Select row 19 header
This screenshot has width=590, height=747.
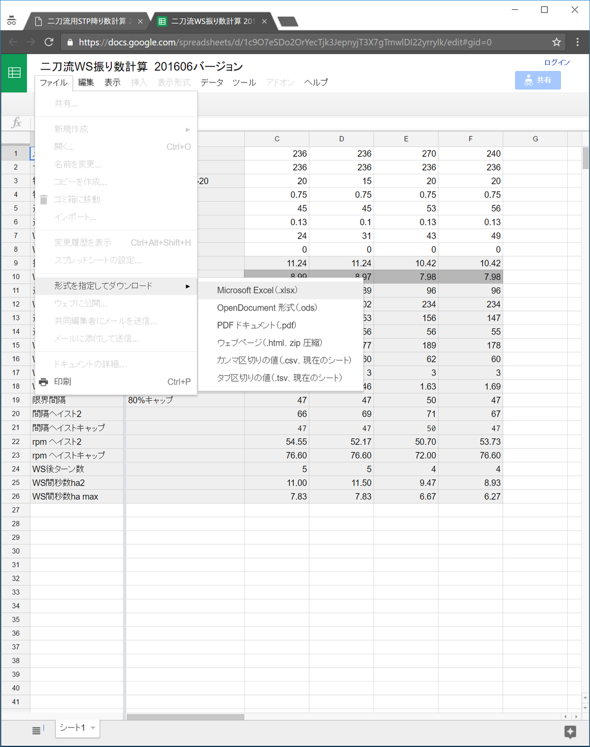(x=16, y=400)
